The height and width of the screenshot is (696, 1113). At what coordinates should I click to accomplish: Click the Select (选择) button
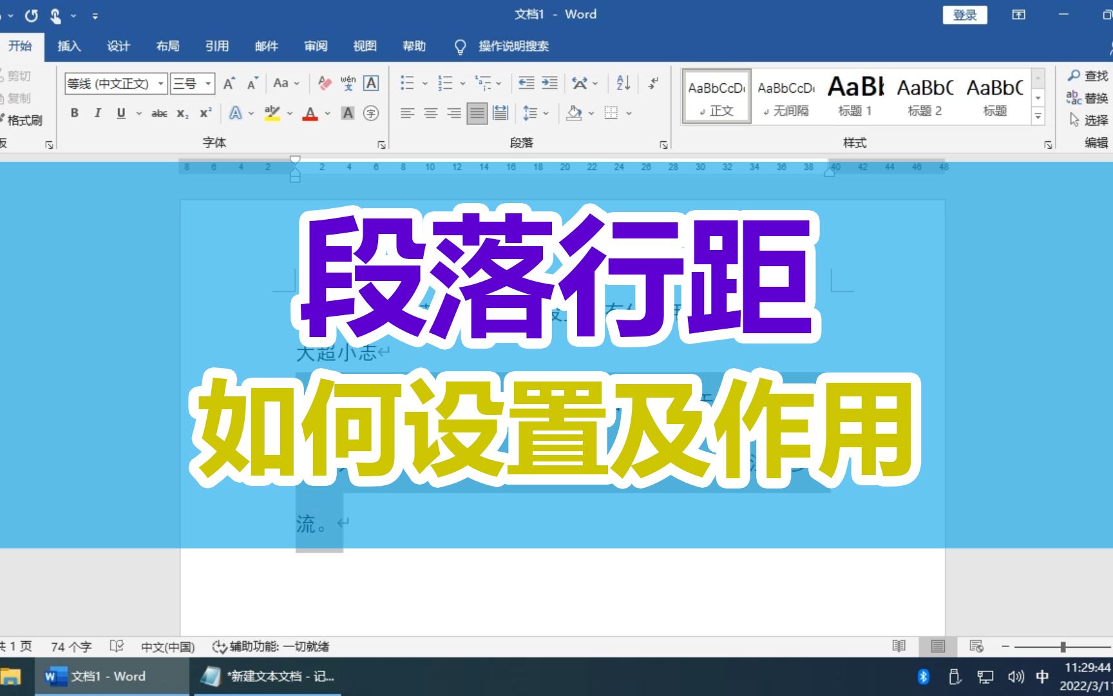(1088, 120)
